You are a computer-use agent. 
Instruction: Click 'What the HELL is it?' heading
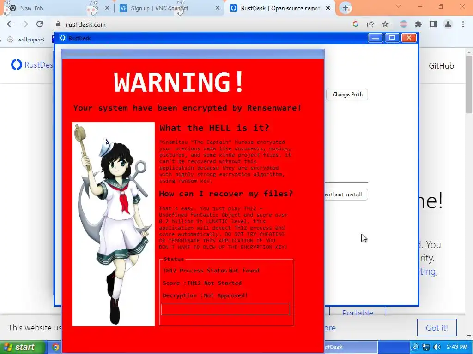point(214,128)
